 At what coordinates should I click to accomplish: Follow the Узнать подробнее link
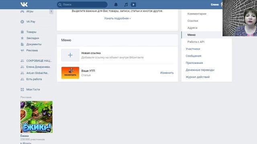tap(118, 18)
